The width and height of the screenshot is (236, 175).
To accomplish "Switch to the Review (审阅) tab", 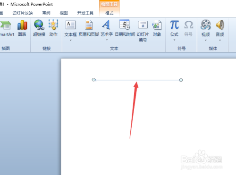I will [46, 13].
